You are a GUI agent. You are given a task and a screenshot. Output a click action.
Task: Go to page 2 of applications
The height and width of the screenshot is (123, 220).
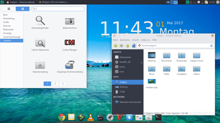[x=55, y=84]
